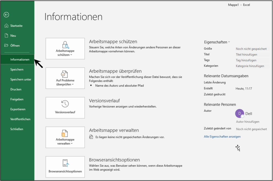This screenshot has width=273, height=181.
Task: Go back using the circled arrow
Action: (6, 15)
